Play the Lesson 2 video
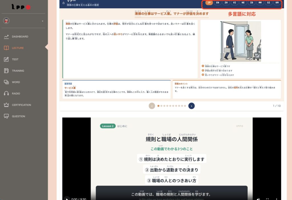 coord(67,199)
